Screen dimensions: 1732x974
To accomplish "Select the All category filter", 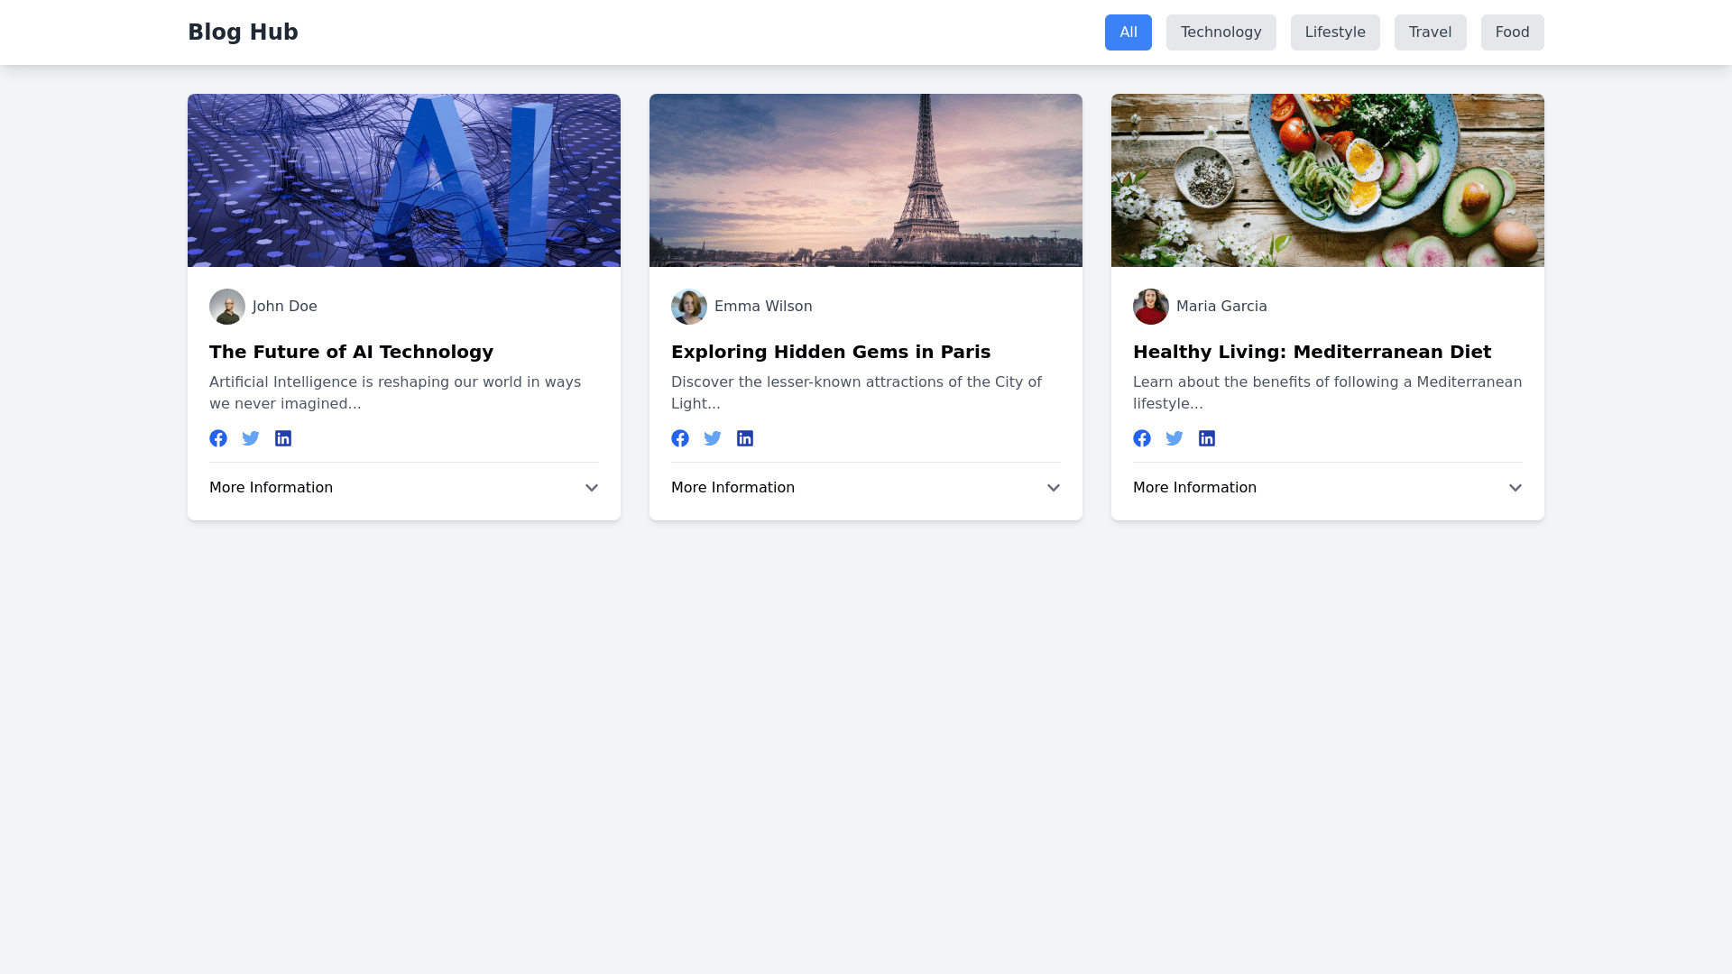I will pyautogui.click(x=1128, y=32).
